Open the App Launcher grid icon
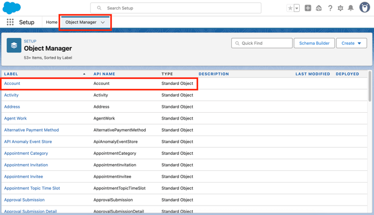The image size is (374, 215). (10, 22)
